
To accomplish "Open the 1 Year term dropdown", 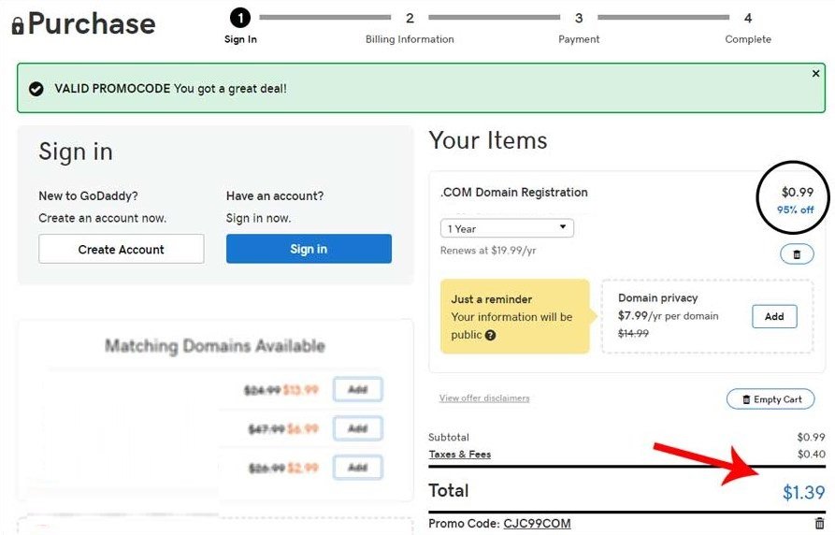I will click(x=507, y=228).
